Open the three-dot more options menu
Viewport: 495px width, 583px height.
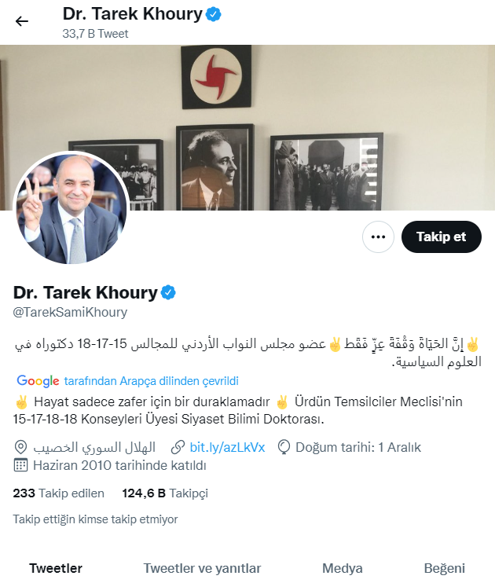378,236
